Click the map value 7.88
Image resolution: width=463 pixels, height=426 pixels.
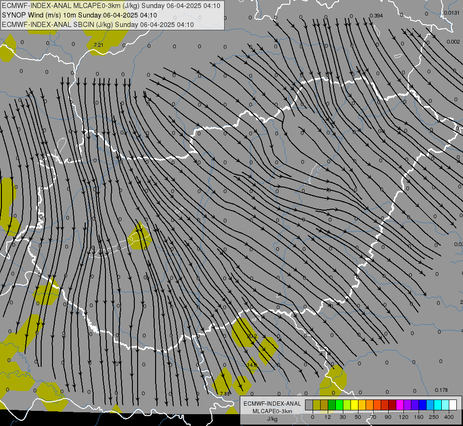(225, 394)
